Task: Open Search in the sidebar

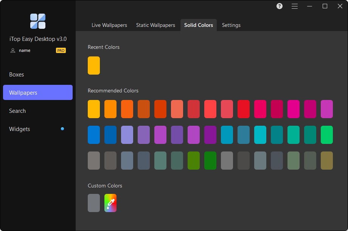Action: coord(17,111)
